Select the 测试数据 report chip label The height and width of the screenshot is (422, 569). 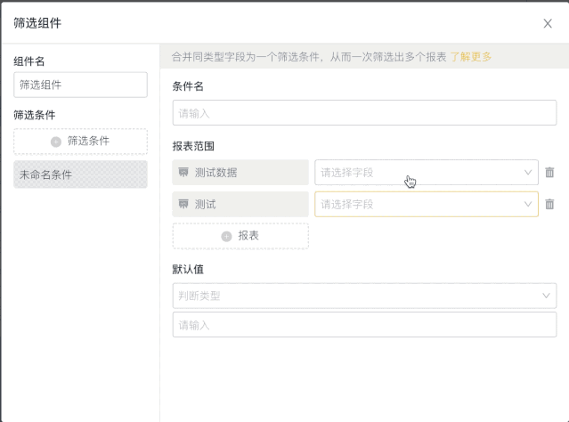(x=215, y=173)
